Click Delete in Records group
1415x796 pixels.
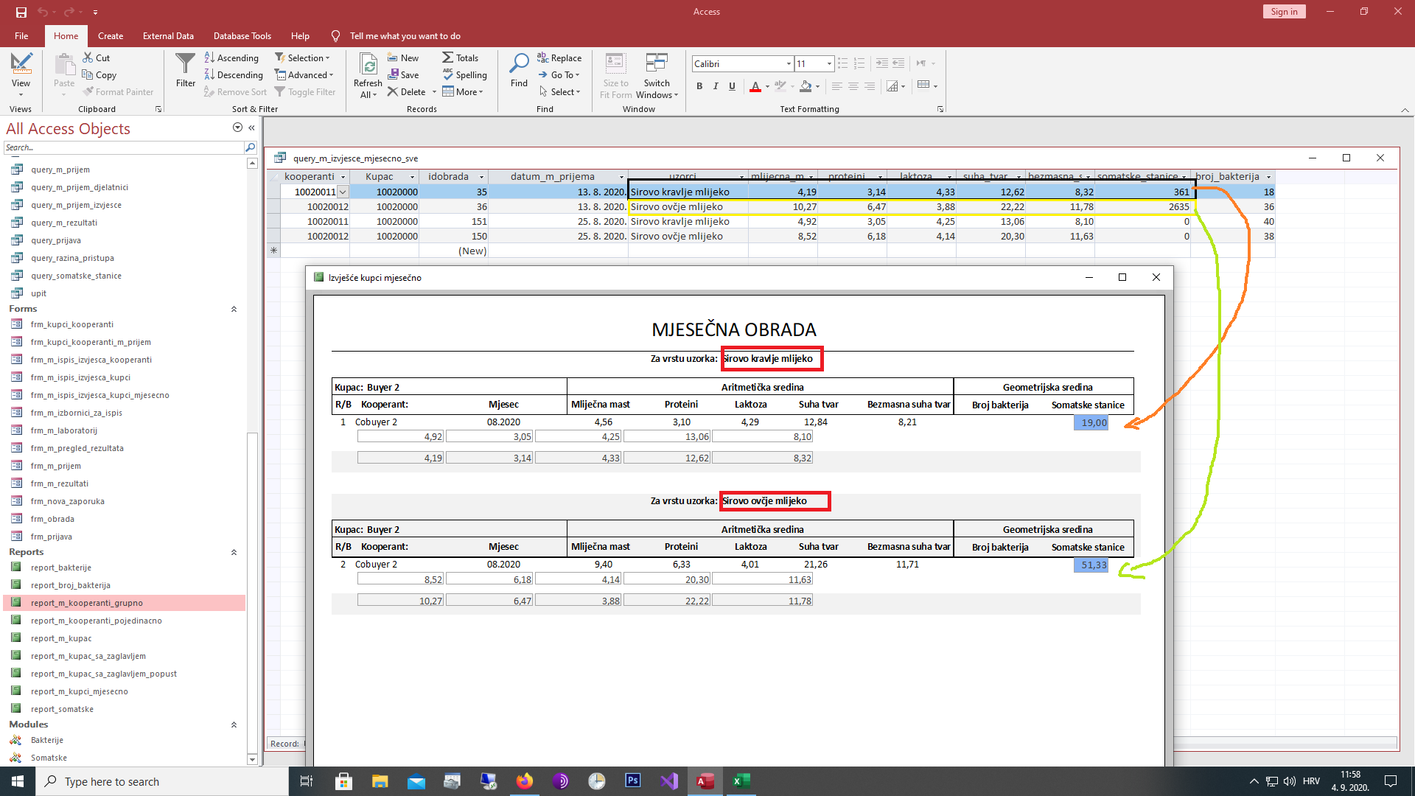(407, 91)
